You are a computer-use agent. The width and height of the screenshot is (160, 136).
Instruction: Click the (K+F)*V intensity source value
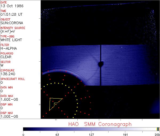pyautogui.click(x=8, y=31)
